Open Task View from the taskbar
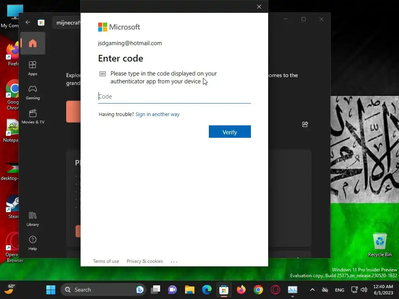Screen dimensions: 399x299 [x=155, y=290]
